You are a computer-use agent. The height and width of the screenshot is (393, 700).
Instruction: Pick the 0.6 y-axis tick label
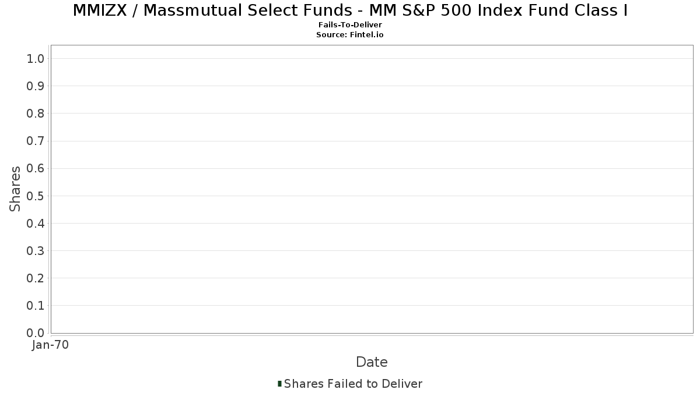(36, 168)
